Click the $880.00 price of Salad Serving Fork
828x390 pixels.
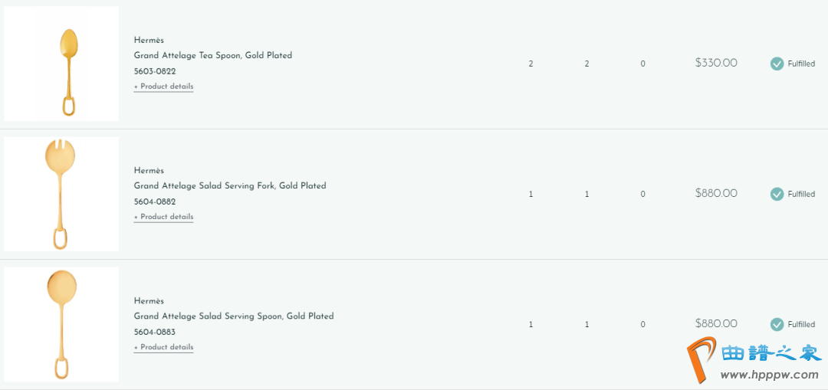point(716,193)
